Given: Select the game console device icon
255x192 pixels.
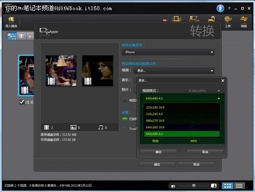Looking at the screenshot, I should pyautogui.click(x=211, y=19).
